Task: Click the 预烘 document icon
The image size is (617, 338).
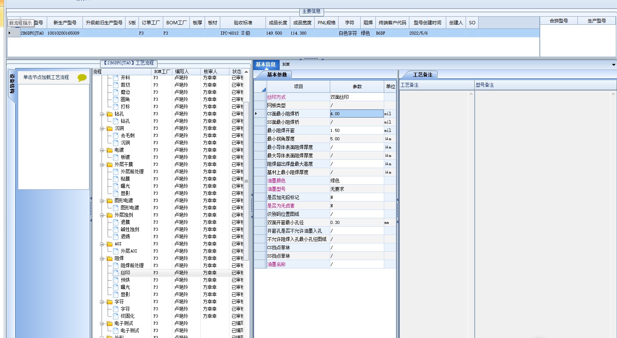Action: 116,280
